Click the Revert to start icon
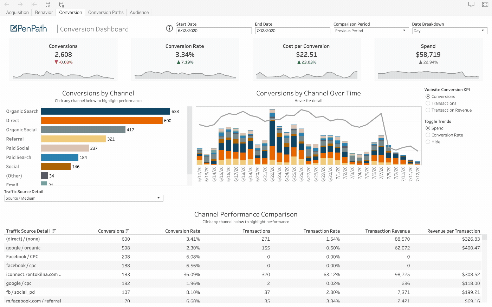Screen dimensions: 492x307 [x=34, y=4]
